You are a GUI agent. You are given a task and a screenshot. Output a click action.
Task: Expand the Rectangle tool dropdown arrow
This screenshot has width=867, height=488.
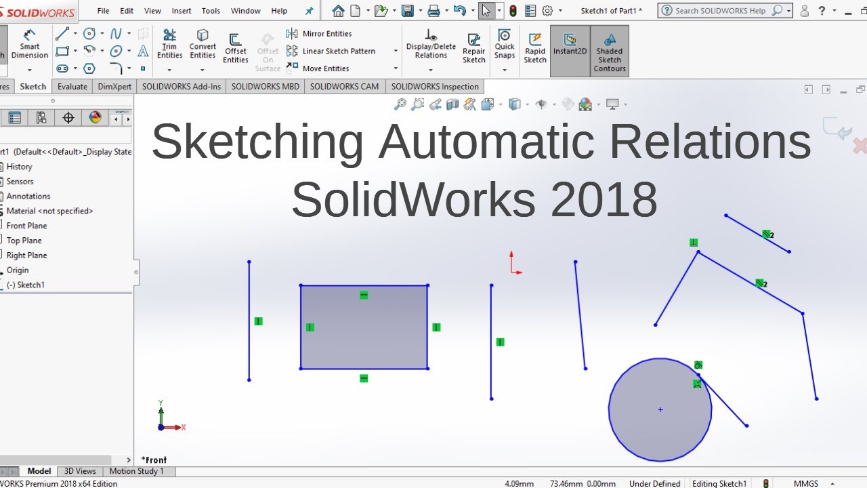pyautogui.click(x=75, y=51)
